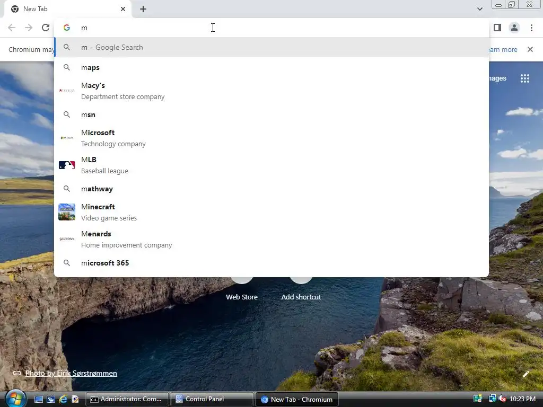
Task: Choose the 'maps' suggestion
Action: [x=271, y=67]
